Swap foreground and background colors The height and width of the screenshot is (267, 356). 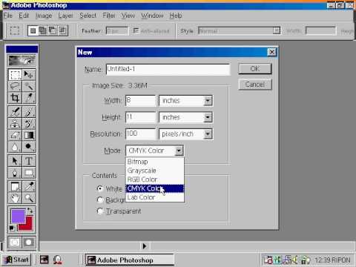(30, 211)
